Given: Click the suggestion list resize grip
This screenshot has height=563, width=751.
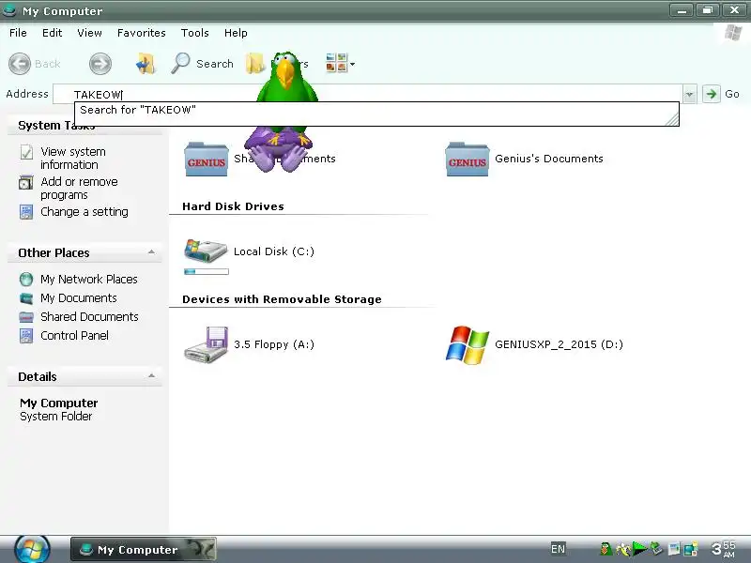Looking at the screenshot, I should click(672, 119).
